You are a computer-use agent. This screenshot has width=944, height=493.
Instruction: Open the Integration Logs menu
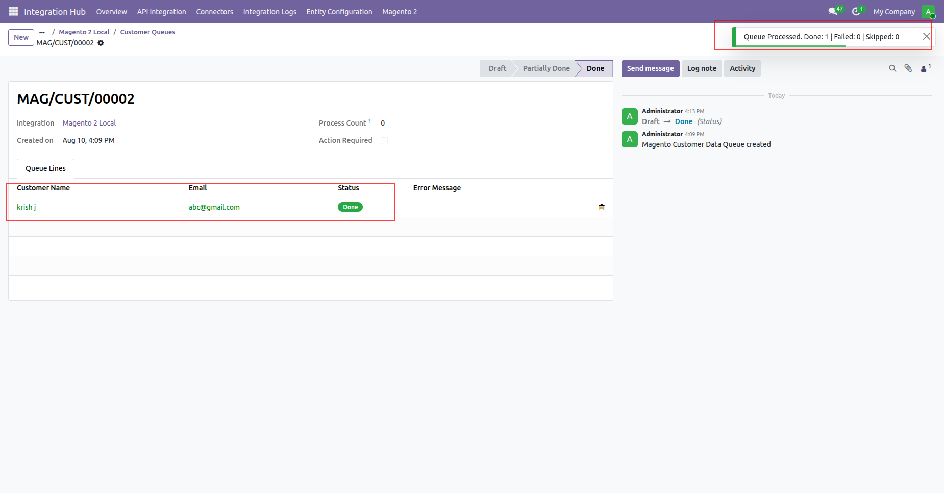coord(269,12)
